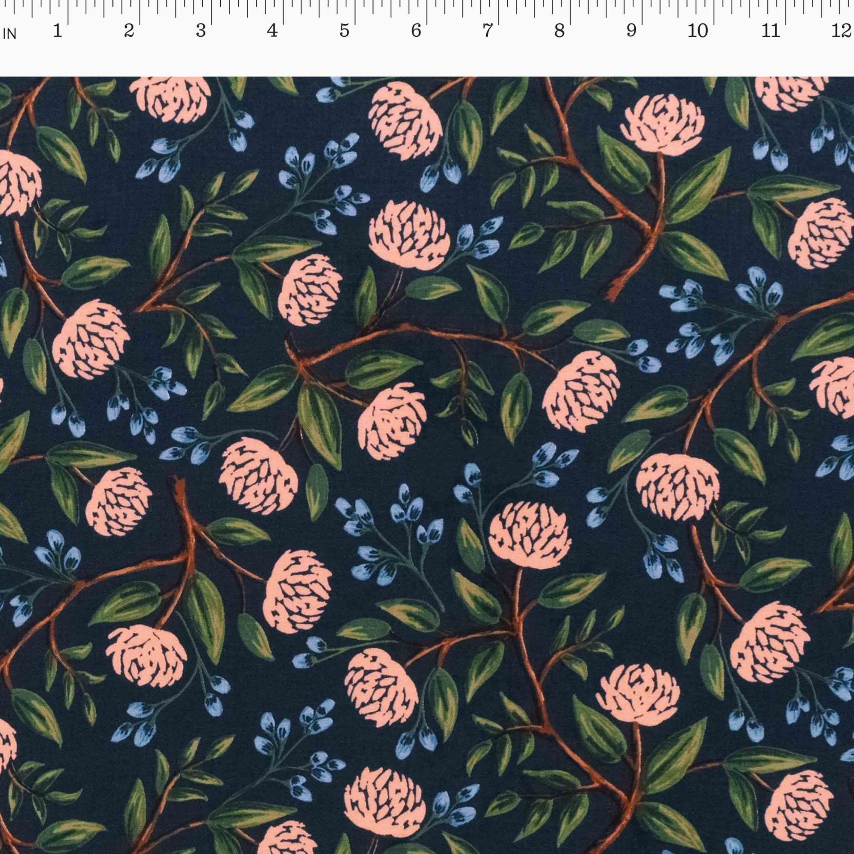854x854 pixels.
Task: Select the number 9 on the ruler
Action: [x=631, y=31]
